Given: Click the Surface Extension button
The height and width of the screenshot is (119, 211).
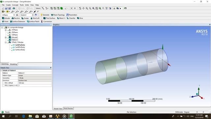Looking at the screenshot, I should (17, 21).
